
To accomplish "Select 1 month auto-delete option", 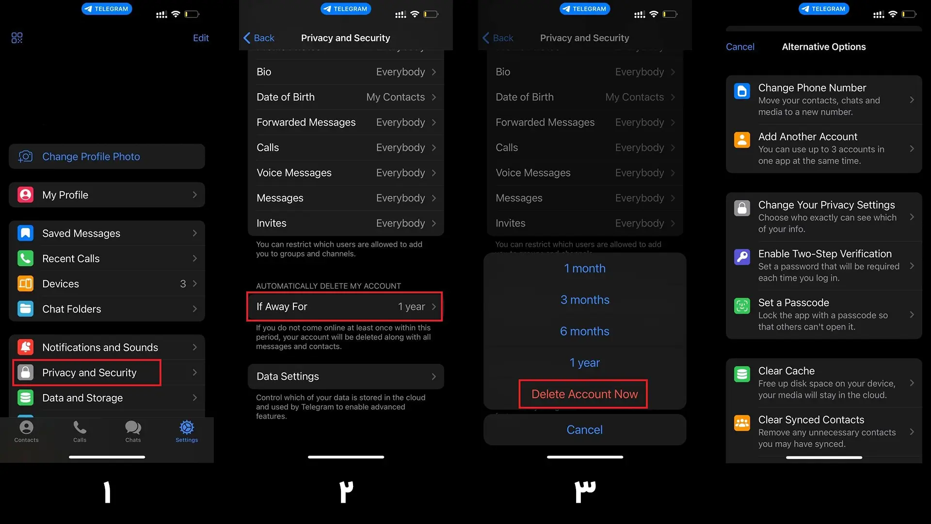I will point(584,268).
